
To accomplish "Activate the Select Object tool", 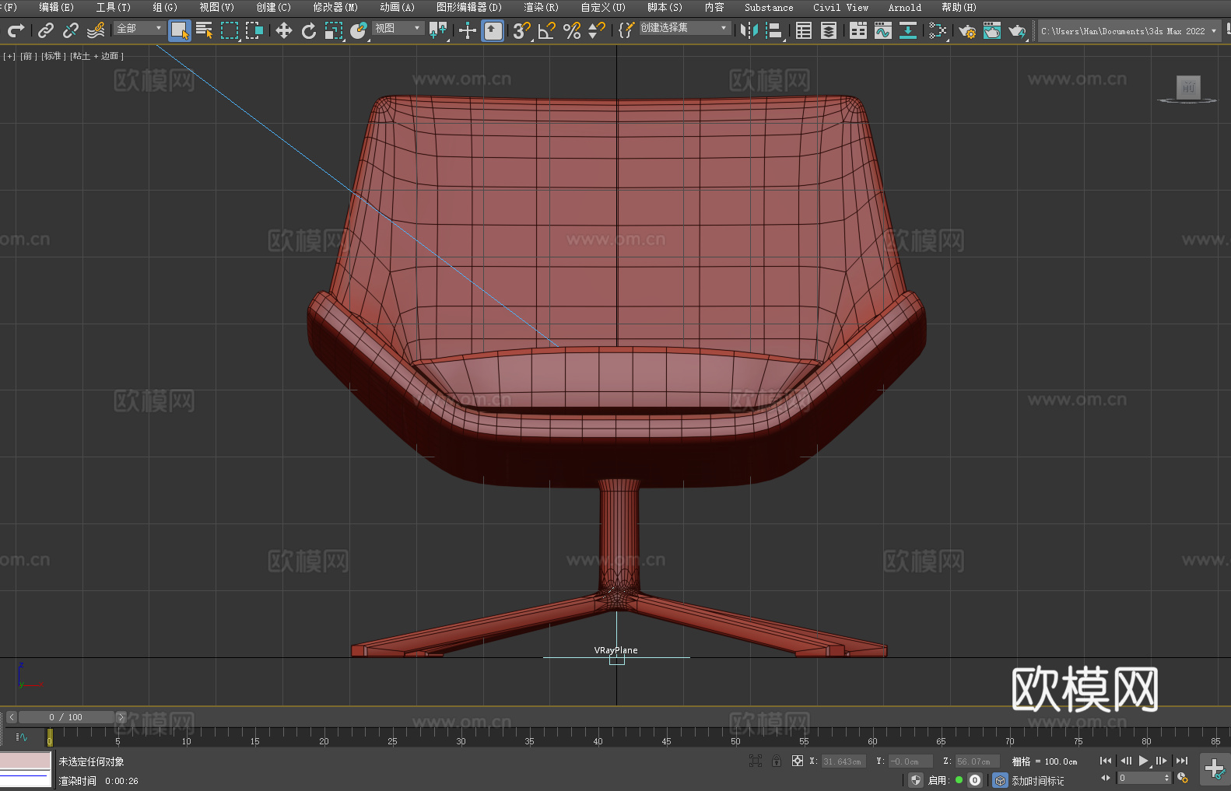I will coord(180,30).
